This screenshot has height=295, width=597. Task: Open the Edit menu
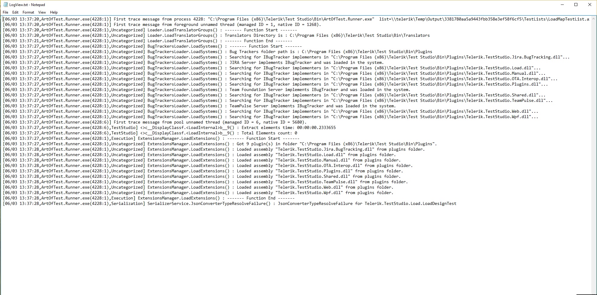click(15, 12)
